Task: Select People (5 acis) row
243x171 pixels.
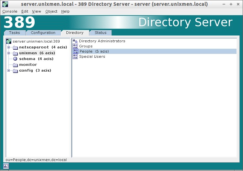Action: point(155,51)
